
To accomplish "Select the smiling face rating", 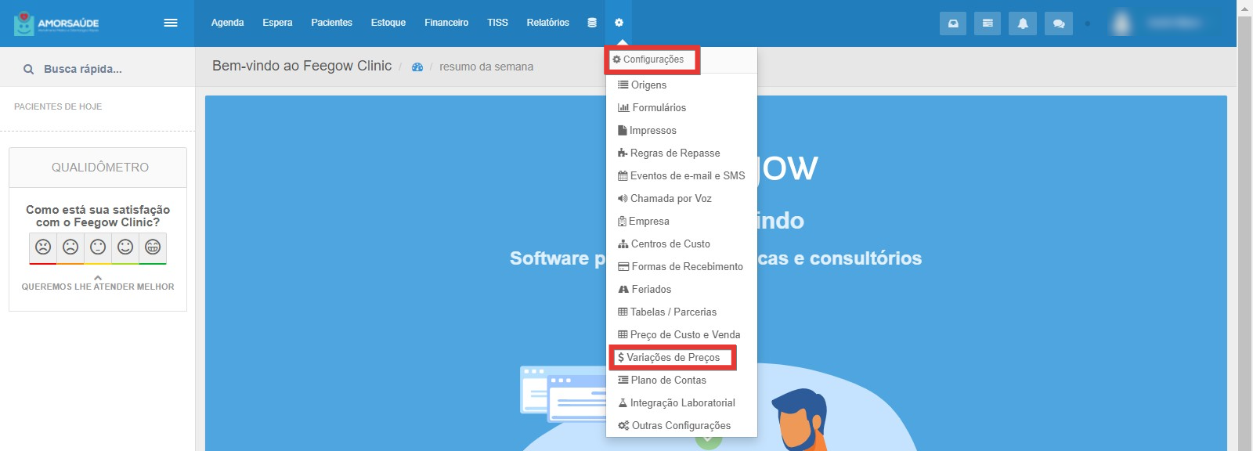I will tap(125, 247).
